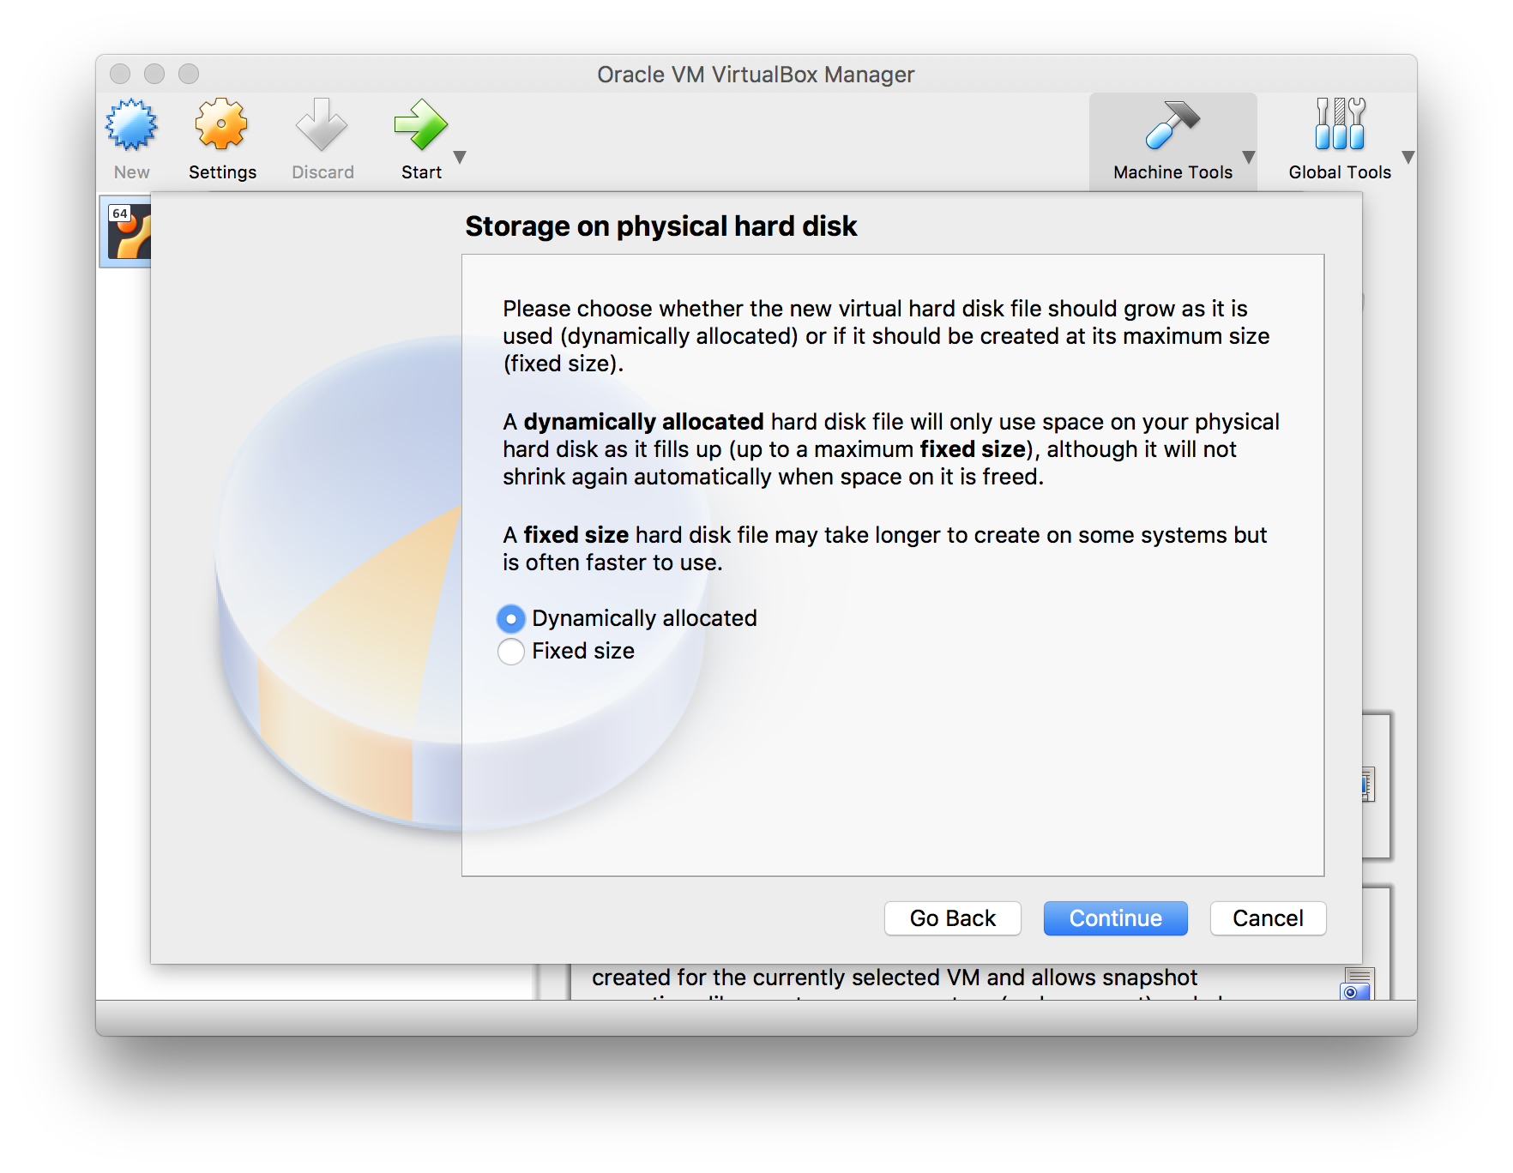
Task: Choose the Fixed size radio option
Action: pyautogui.click(x=511, y=652)
